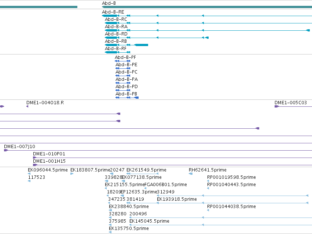This screenshot has width=312, height=234.
Task: Click the EK238840.5prime label
Action: point(129,207)
